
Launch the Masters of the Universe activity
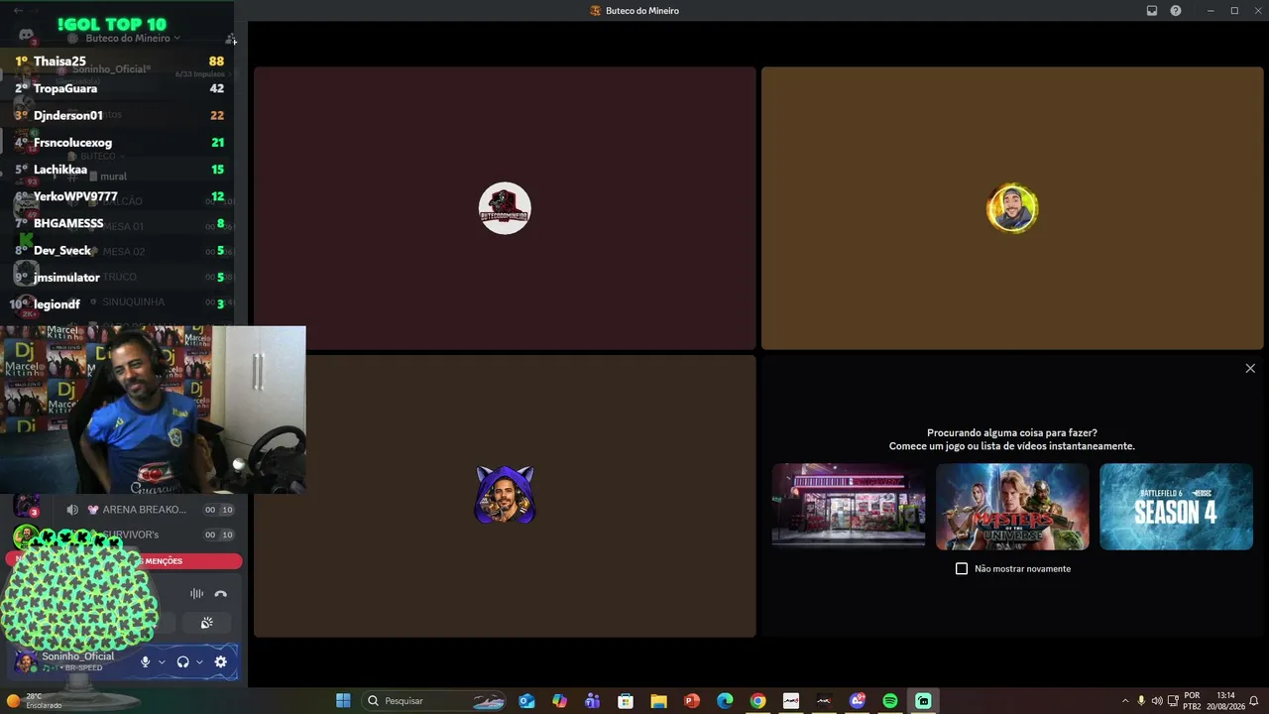click(x=1012, y=507)
